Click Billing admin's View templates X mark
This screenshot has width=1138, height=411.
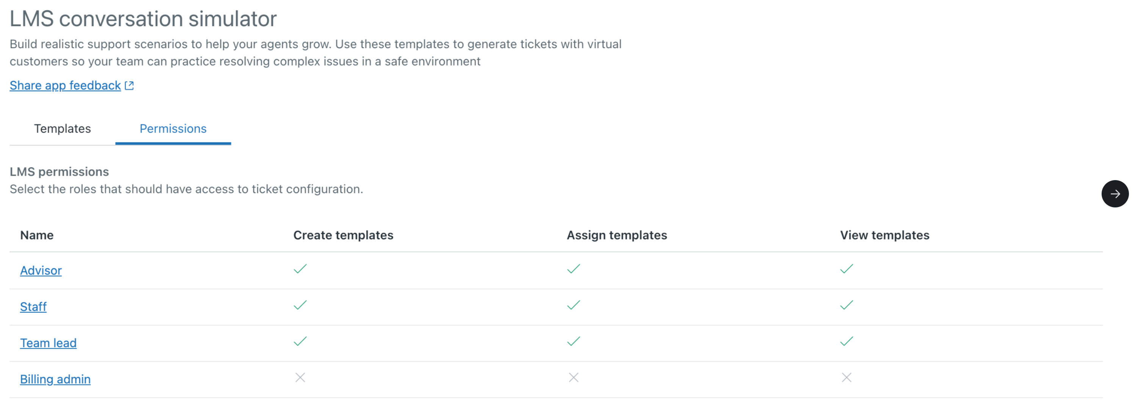[846, 377]
